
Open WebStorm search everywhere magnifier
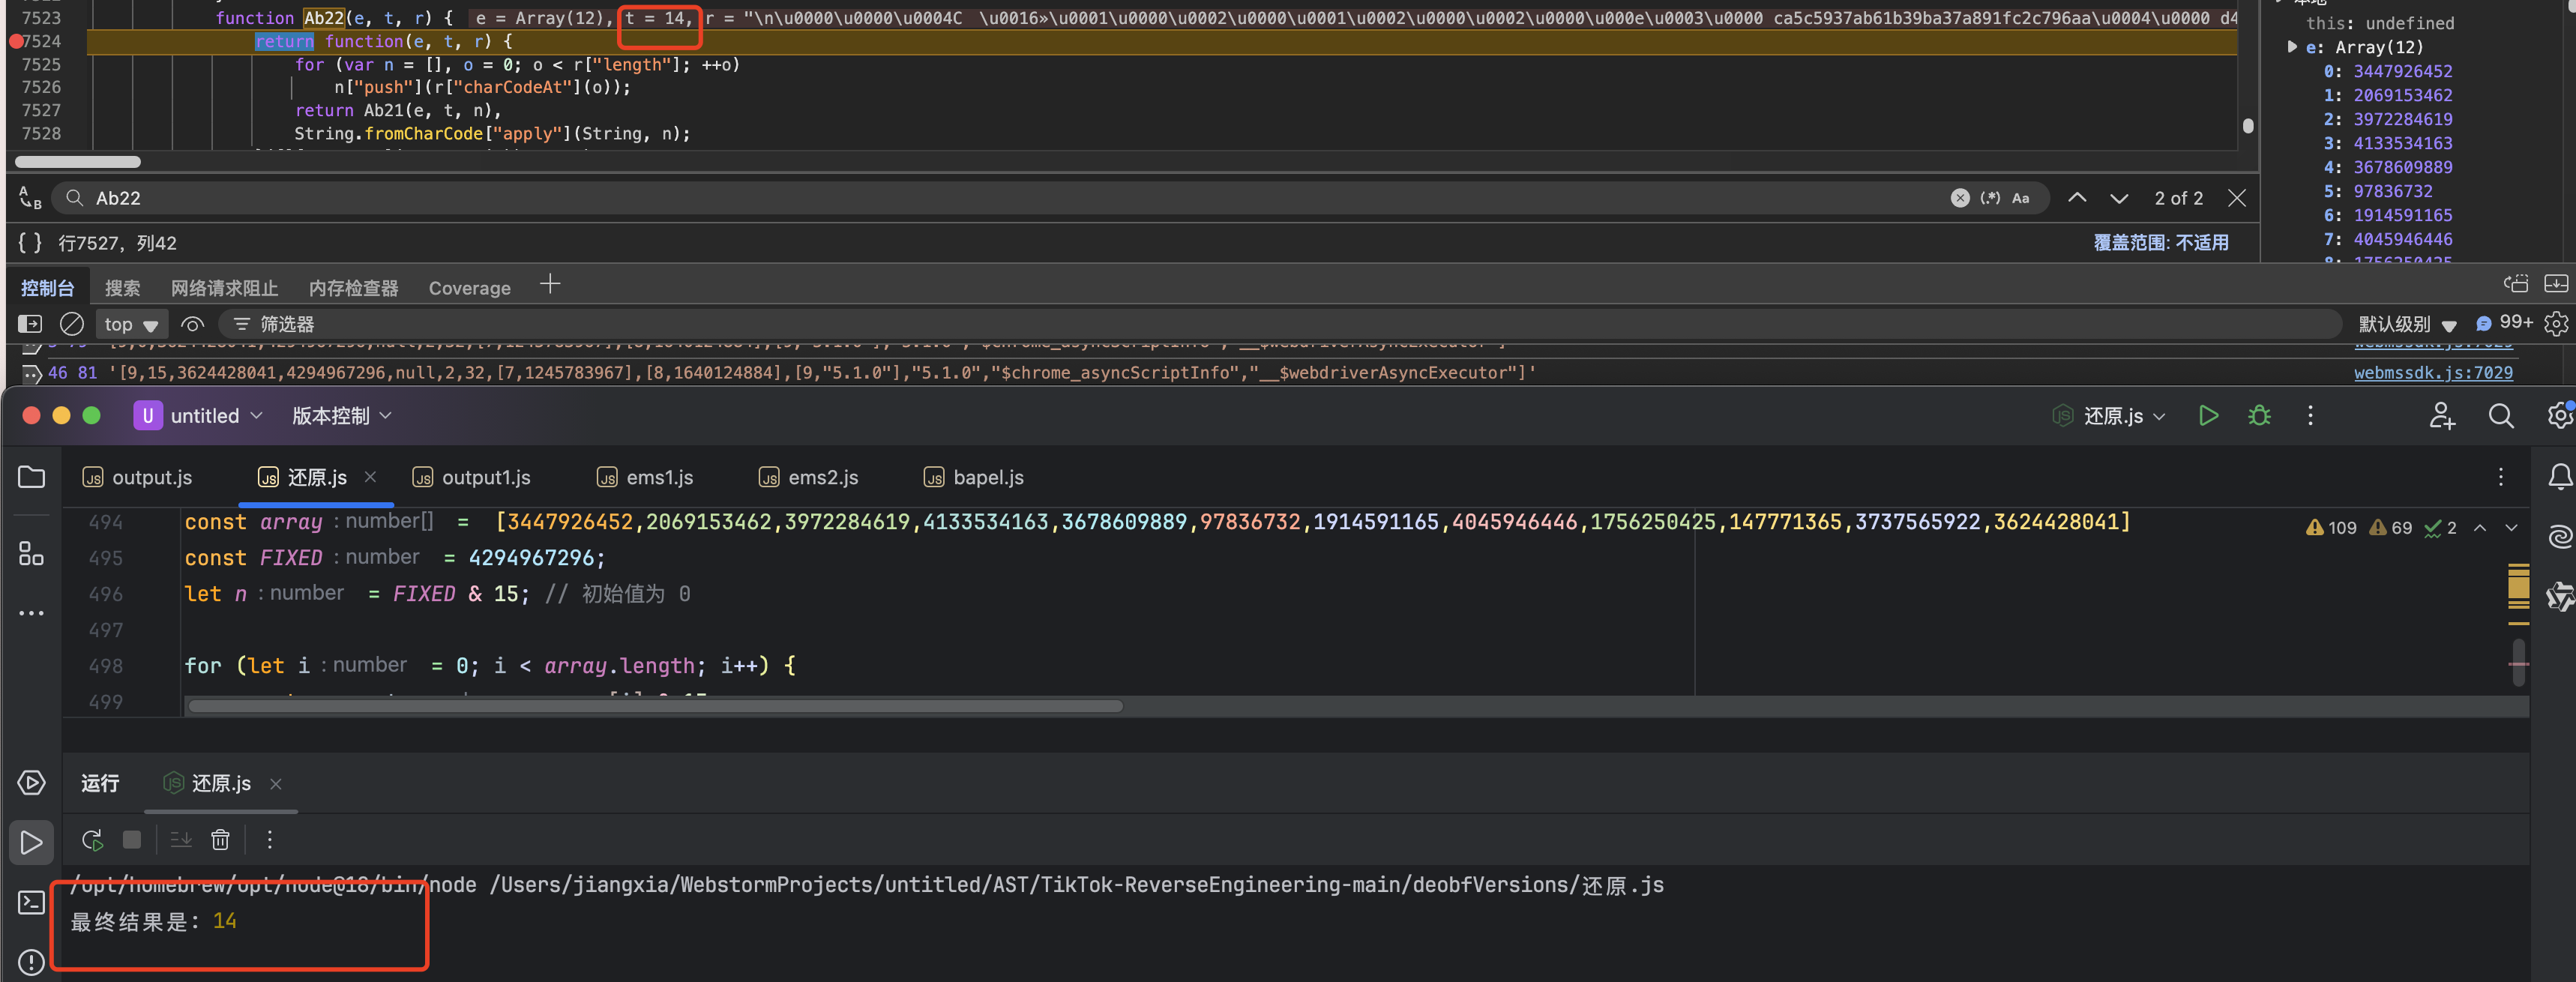(2501, 416)
